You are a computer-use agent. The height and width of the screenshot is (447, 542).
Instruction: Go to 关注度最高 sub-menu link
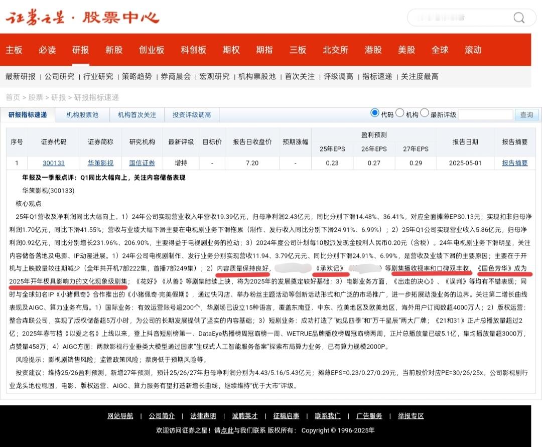point(420,76)
